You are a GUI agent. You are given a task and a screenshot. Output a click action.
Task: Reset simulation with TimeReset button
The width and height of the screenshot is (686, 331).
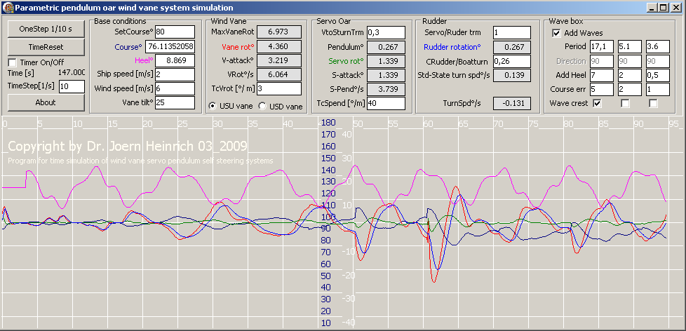click(x=46, y=47)
